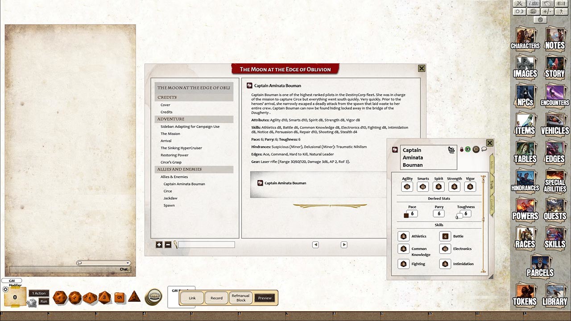The height and width of the screenshot is (321, 571).
Task: Switch to the Combat tab on NPC sheet
Action: click(x=492, y=204)
